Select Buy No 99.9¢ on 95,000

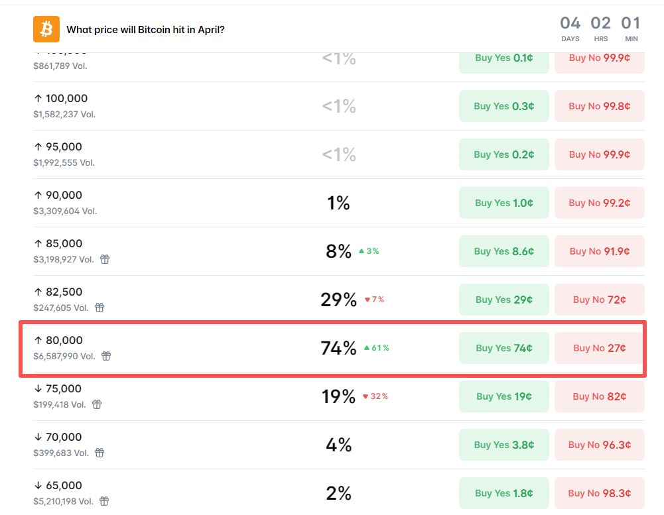[599, 154]
